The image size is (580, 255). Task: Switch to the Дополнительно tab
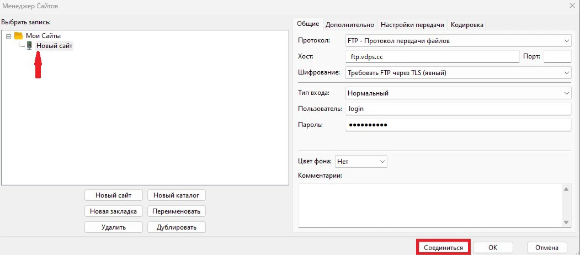350,25
